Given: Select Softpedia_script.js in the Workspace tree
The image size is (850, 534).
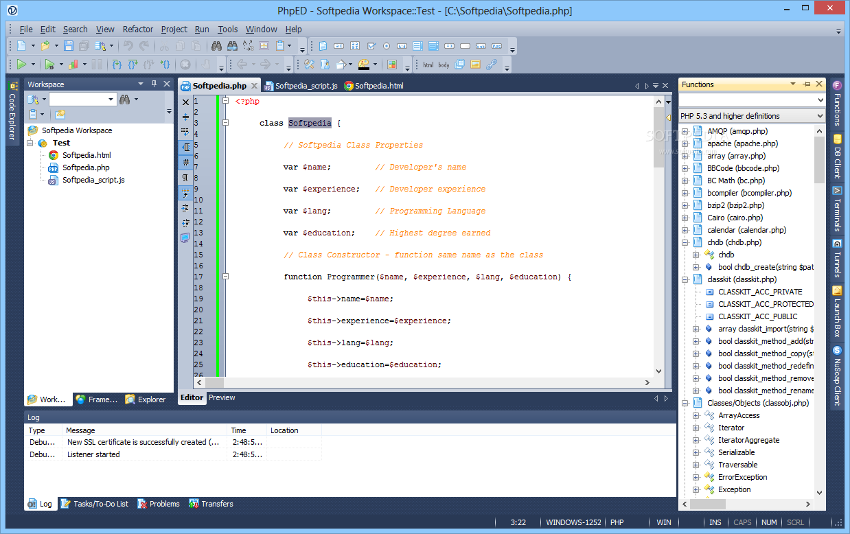Looking at the screenshot, I should tap(93, 180).
